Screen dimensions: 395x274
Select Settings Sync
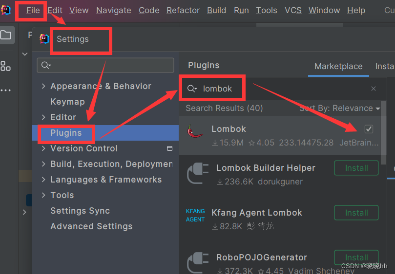click(80, 211)
